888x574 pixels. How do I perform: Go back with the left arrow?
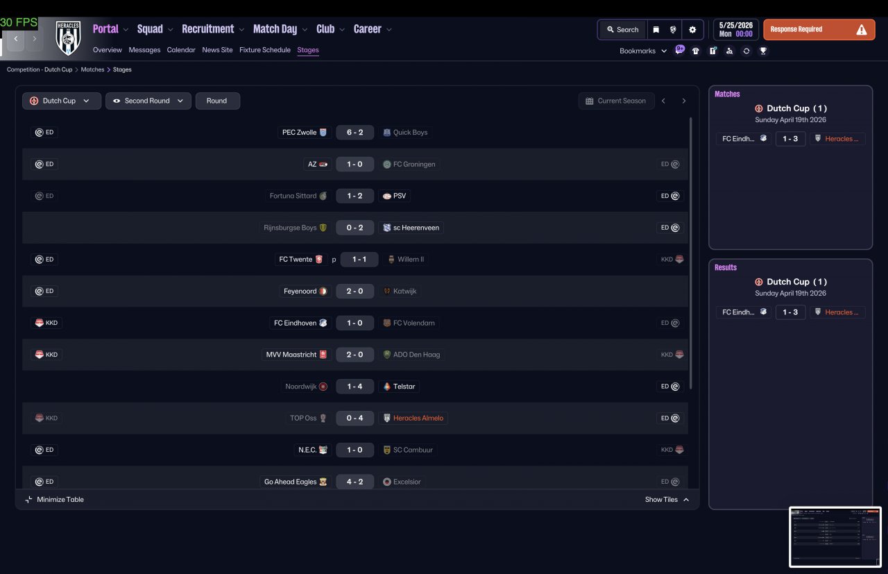(16, 39)
